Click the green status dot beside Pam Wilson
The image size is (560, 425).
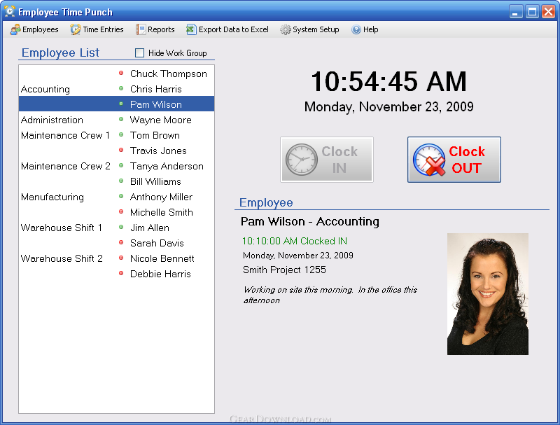121,104
